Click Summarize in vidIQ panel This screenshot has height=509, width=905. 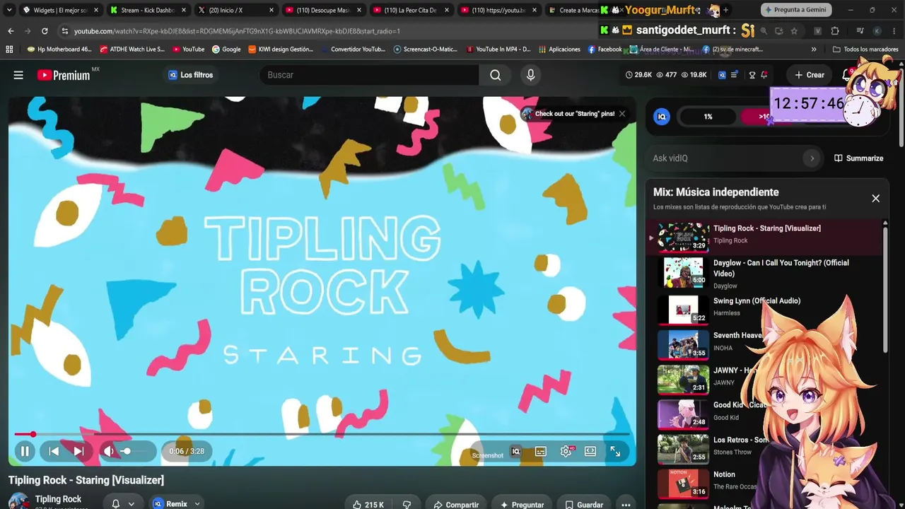[x=858, y=158]
